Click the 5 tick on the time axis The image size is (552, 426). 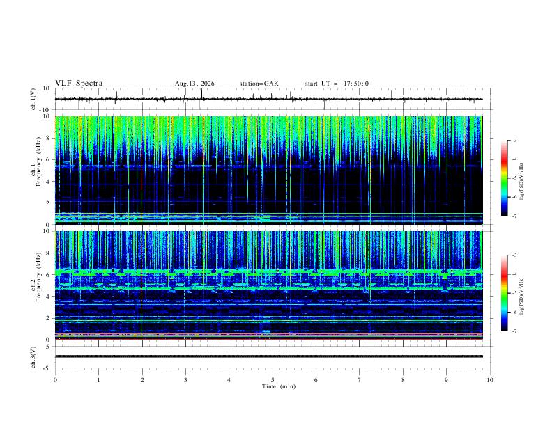(273, 380)
